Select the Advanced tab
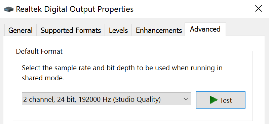Viewport: 269px width, 124px height. [205, 29]
